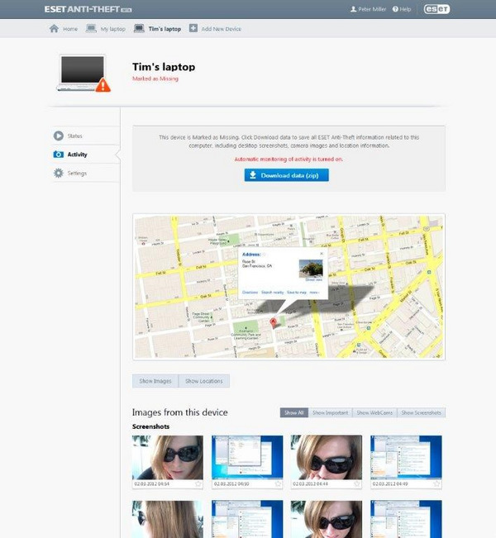Open the Activity section in sidebar

[77, 155]
